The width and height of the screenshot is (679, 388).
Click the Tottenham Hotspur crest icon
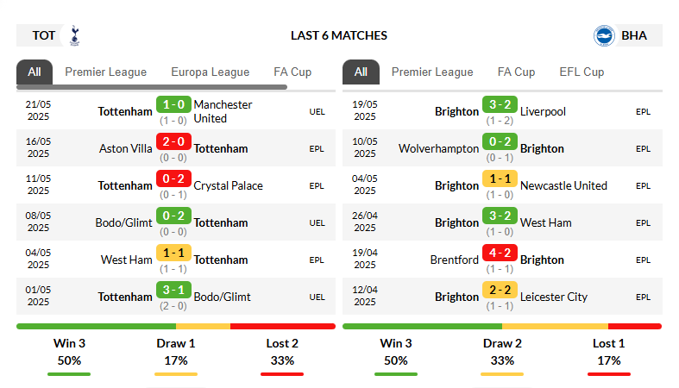pyautogui.click(x=74, y=35)
